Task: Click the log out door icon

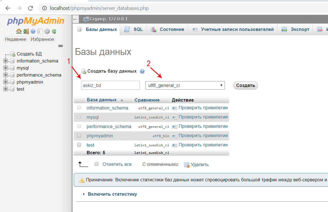Action: click(26, 31)
